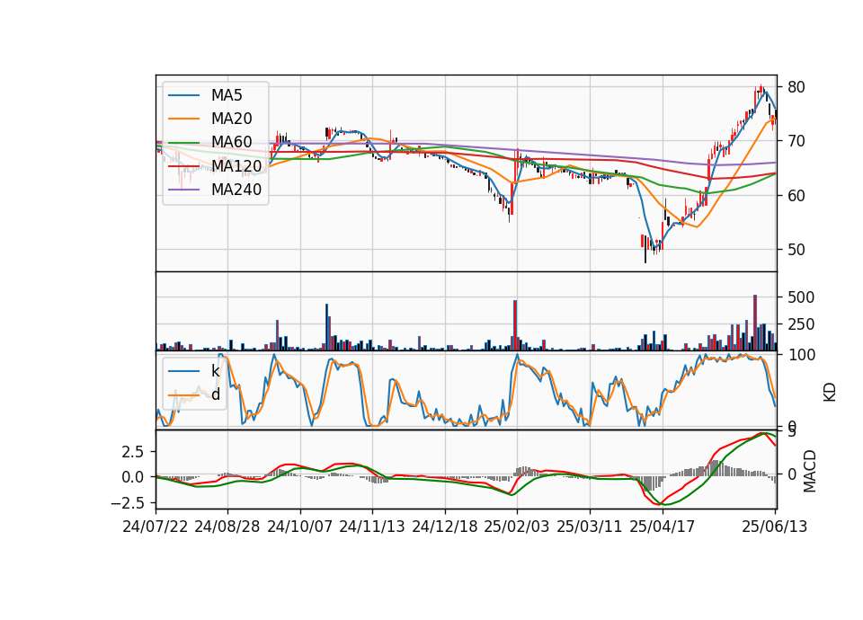
Task: Click the price axis value 50
Action: (x=796, y=250)
